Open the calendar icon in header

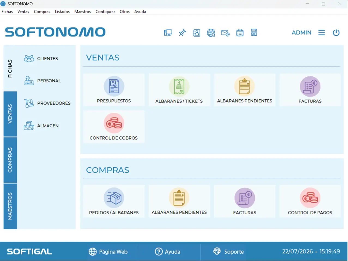click(240, 33)
